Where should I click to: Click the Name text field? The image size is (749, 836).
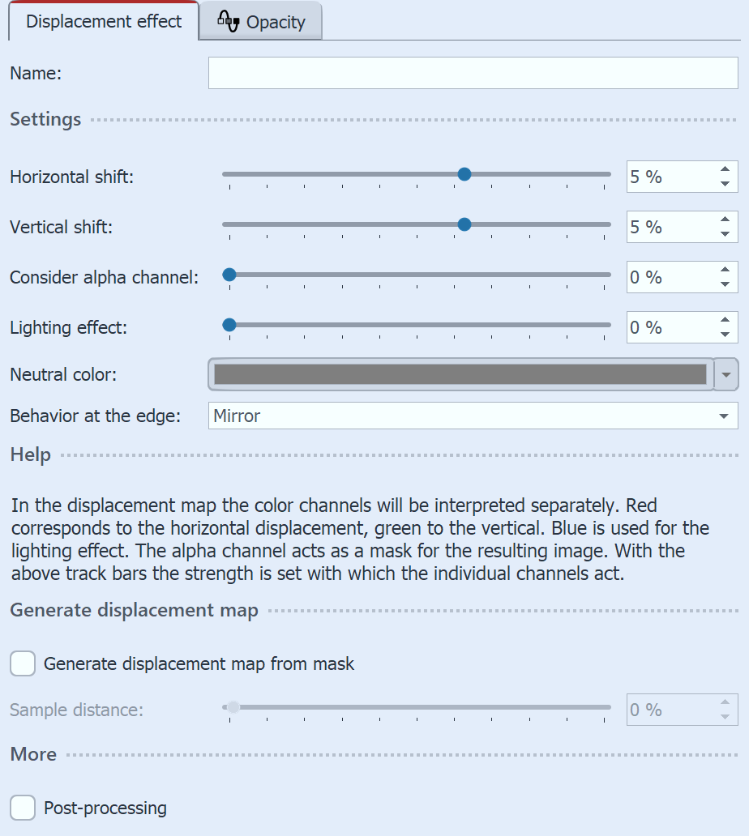click(473, 73)
